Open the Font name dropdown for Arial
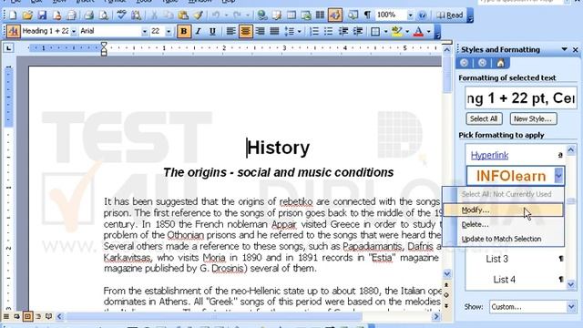This screenshot has width=583, height=328. (144, 31)
